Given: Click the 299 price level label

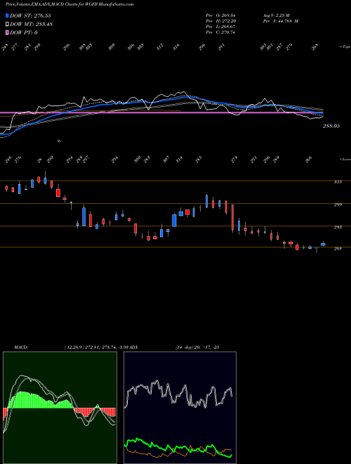Looking at the screenshot, I should point(338,205).
